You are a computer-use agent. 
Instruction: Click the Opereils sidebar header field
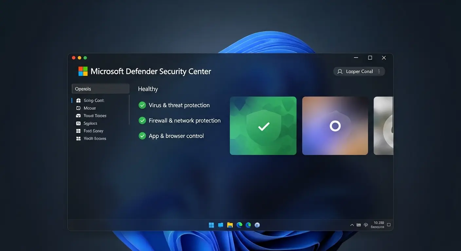pyautogui.click(x=101, y=89)
